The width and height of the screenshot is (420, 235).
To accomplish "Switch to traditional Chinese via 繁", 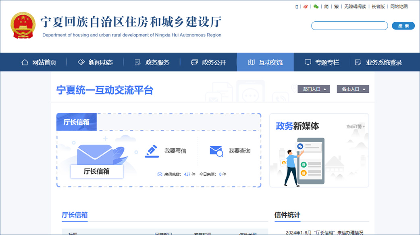I will (x=337, y=7).
